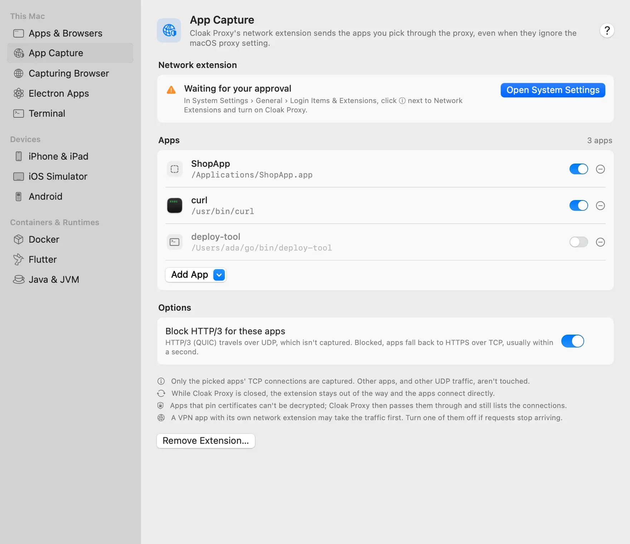Open Apps & Browsers sidebar item

[x=70, y=33]
